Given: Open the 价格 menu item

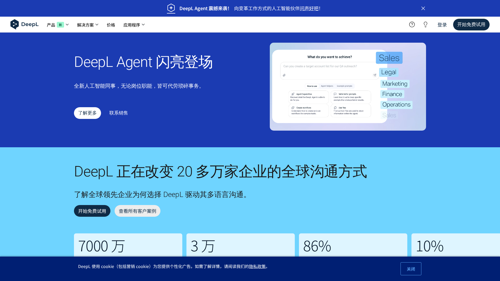Looking at the screenshot, I should click(111, 25).
